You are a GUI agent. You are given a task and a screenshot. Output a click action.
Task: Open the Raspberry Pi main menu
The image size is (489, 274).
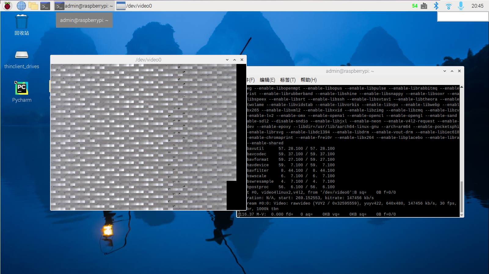point(7,5)
